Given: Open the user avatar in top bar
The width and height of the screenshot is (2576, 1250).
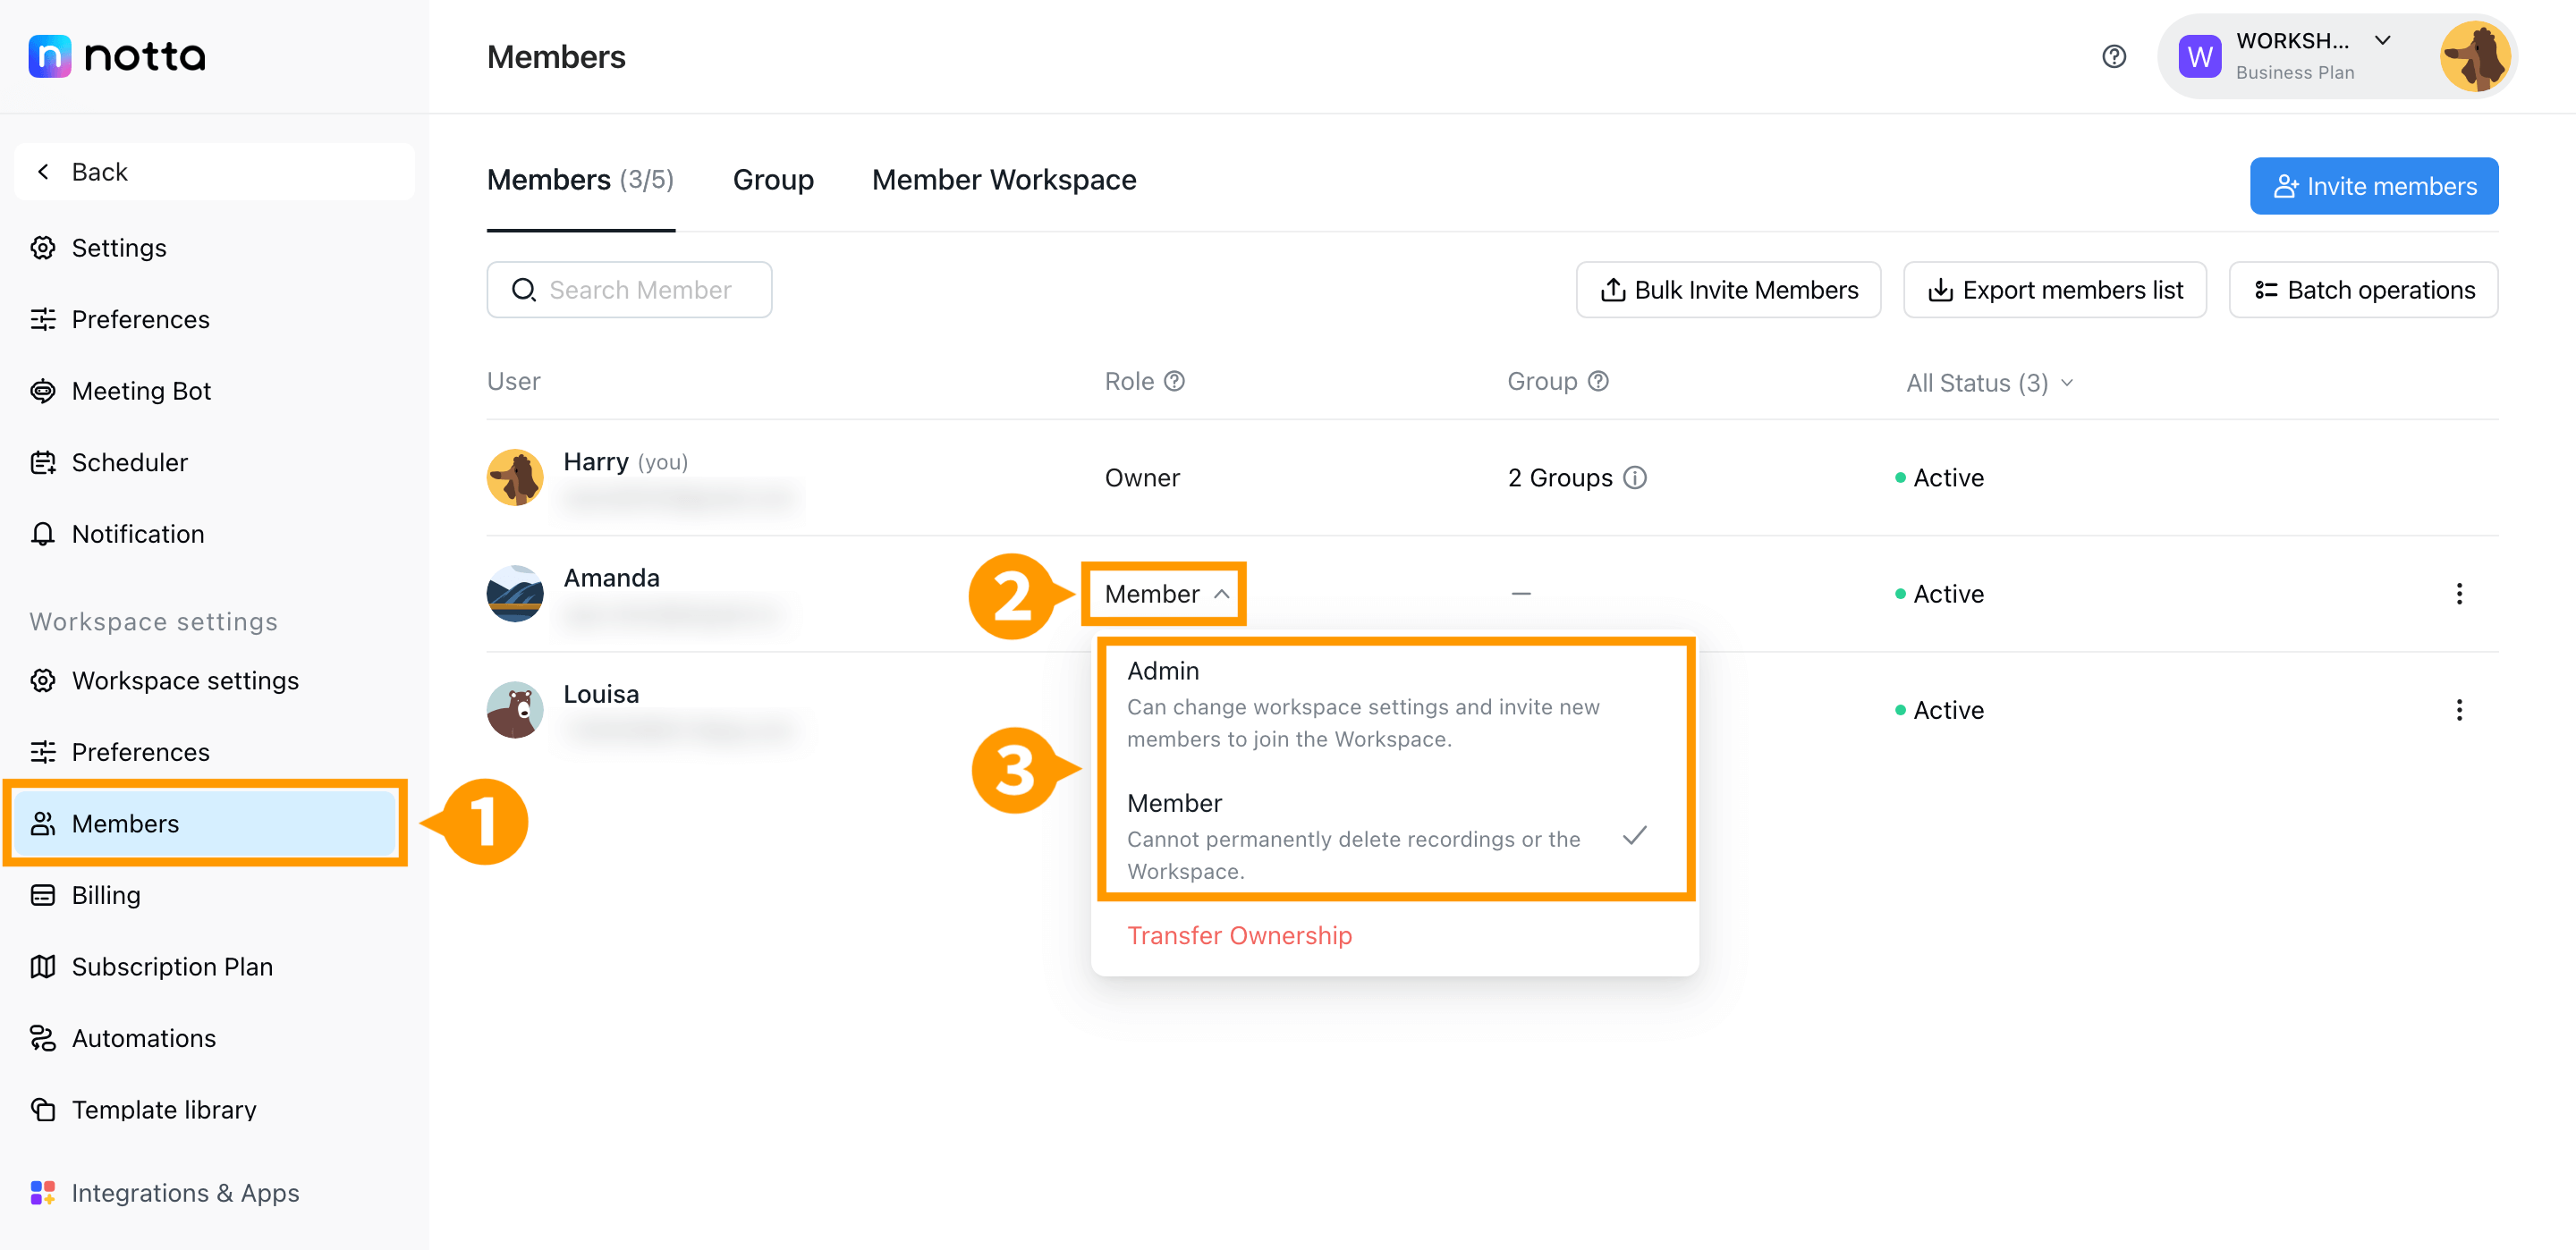Looking at the screenshot, I should (2474, 57).
